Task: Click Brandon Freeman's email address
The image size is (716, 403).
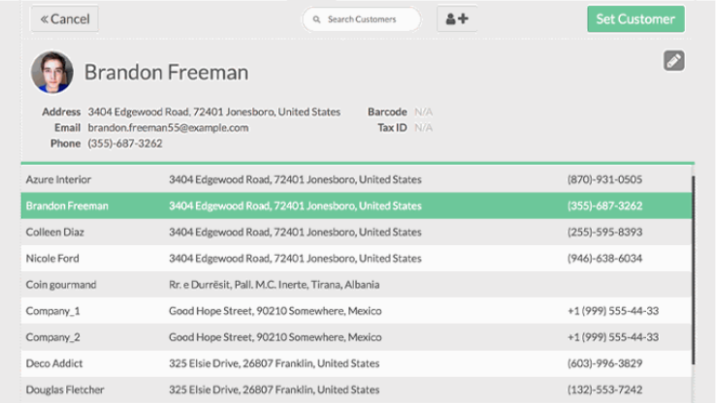Action: pyautogui.click(x=168, y=127)
